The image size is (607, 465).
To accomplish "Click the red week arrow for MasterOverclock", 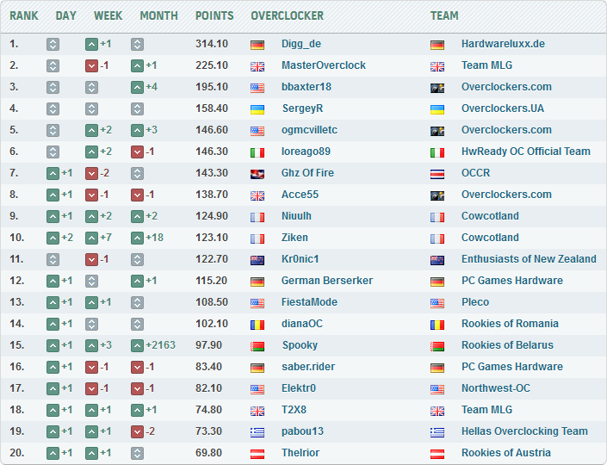I will pyautogui.click(x=91, y=65).
